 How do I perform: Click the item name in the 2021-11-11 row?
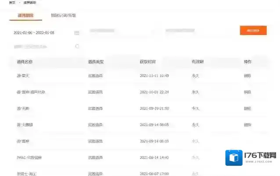pyautogui.click(x=23, y=76)
